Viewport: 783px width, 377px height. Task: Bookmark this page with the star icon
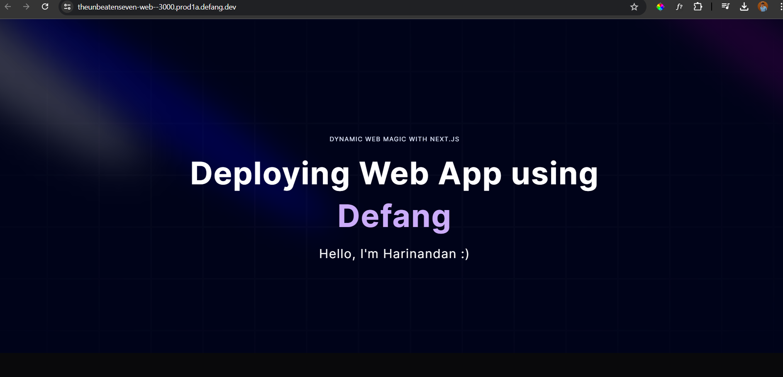[x=634, y=7]
